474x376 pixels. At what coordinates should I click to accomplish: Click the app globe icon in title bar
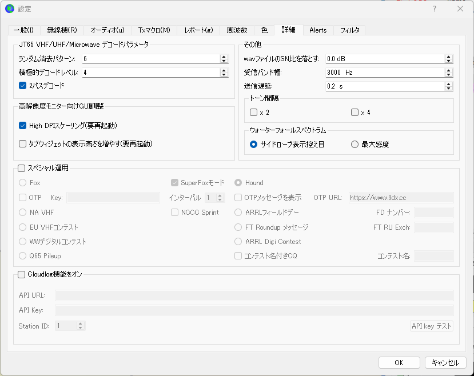10,9
